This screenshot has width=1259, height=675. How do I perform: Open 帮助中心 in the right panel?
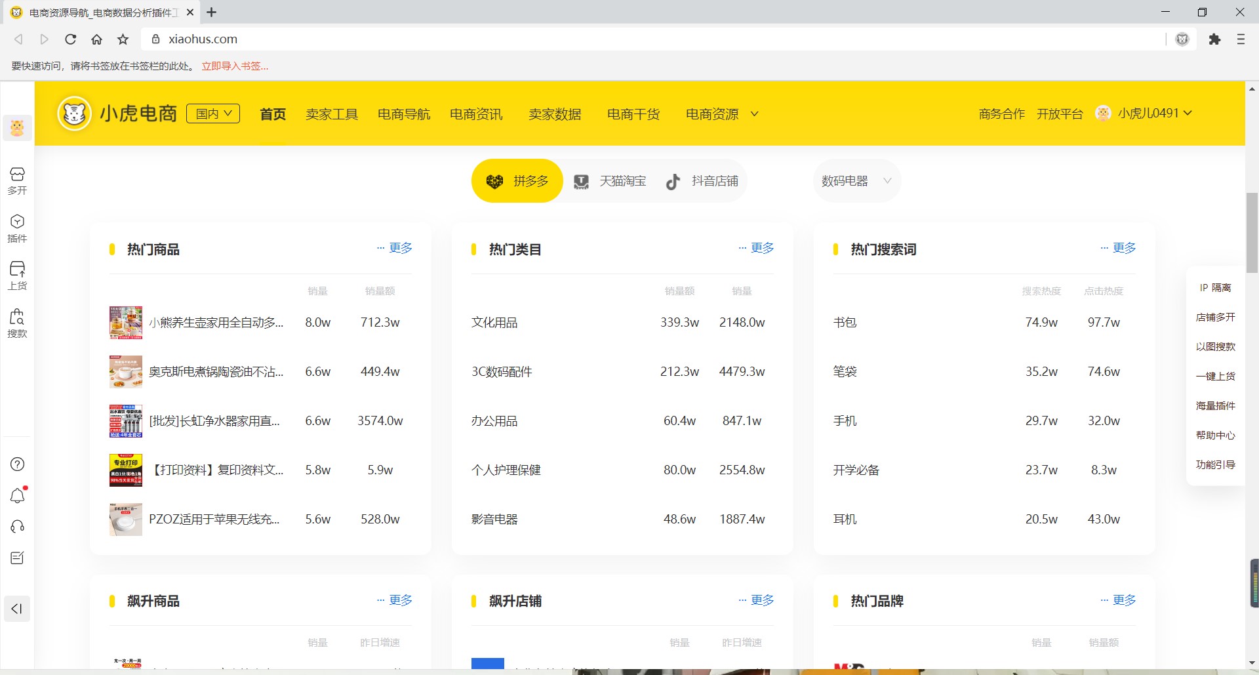coord(1215,435)
